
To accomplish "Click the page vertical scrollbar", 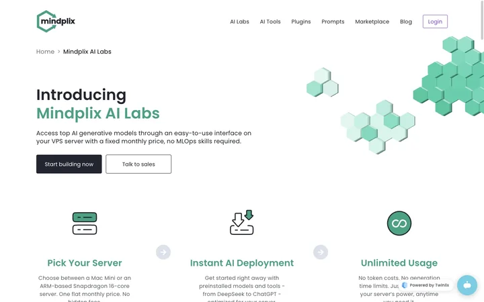I will click(x=482, y=20).
